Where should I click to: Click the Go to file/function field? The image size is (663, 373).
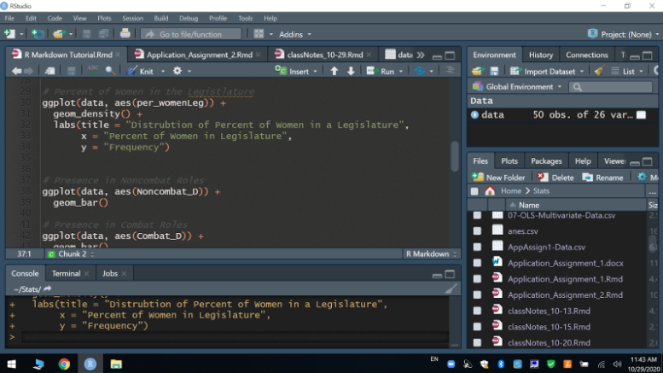coord(190,34)
